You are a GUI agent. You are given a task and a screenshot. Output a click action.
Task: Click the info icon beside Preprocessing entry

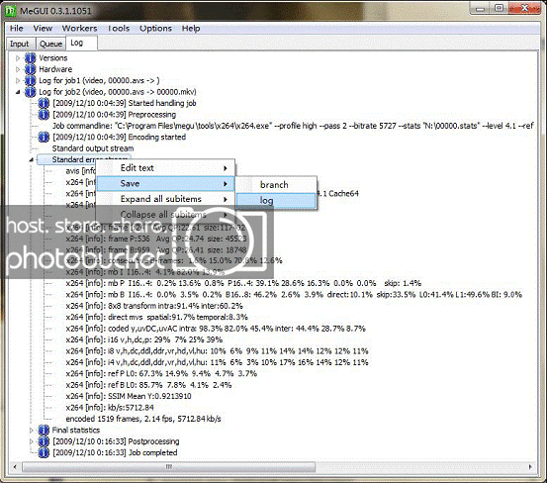coord(44,115)
